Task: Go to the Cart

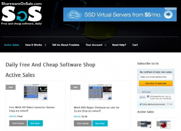Action: coord(135,45)
